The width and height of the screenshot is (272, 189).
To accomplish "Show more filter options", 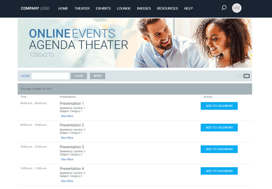I will click(x=98, y=76).
